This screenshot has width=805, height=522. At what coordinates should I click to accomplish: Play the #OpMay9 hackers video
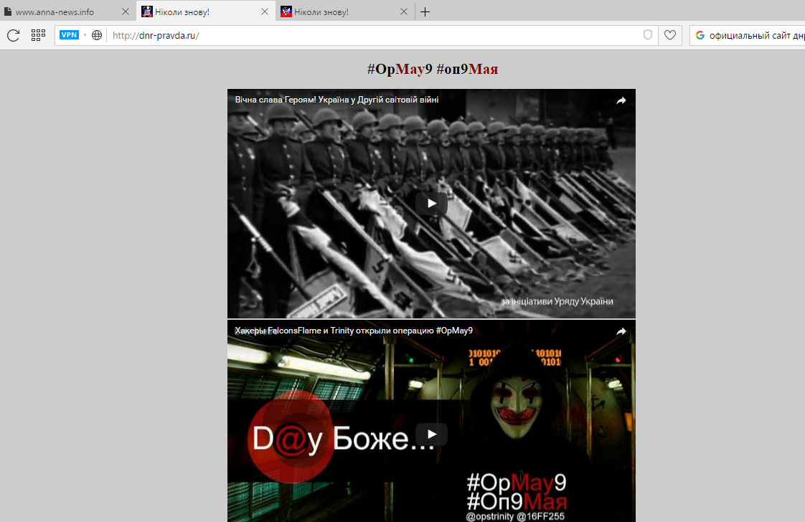(x=431, y=435)
